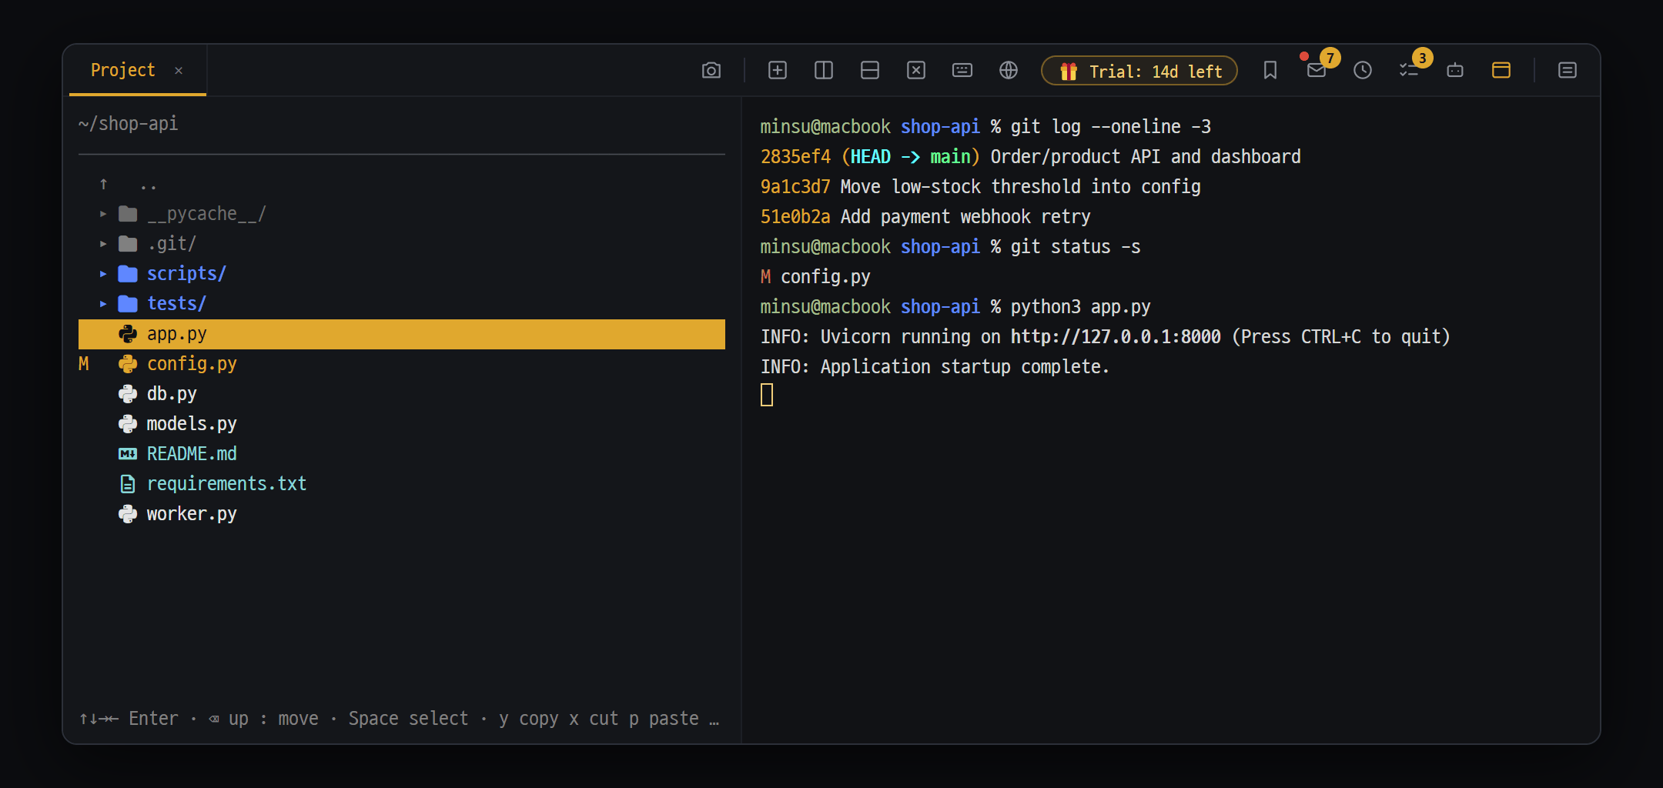Open the task checklist with 3 badge

click(1409, 71)
